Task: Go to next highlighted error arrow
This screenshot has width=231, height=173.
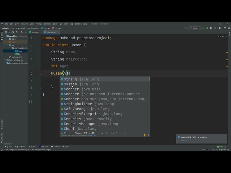Action: tap(226, 36)
